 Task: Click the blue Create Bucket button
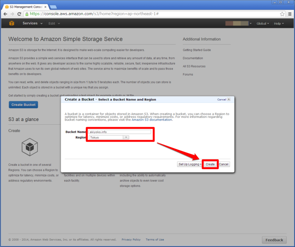(23, 105)
